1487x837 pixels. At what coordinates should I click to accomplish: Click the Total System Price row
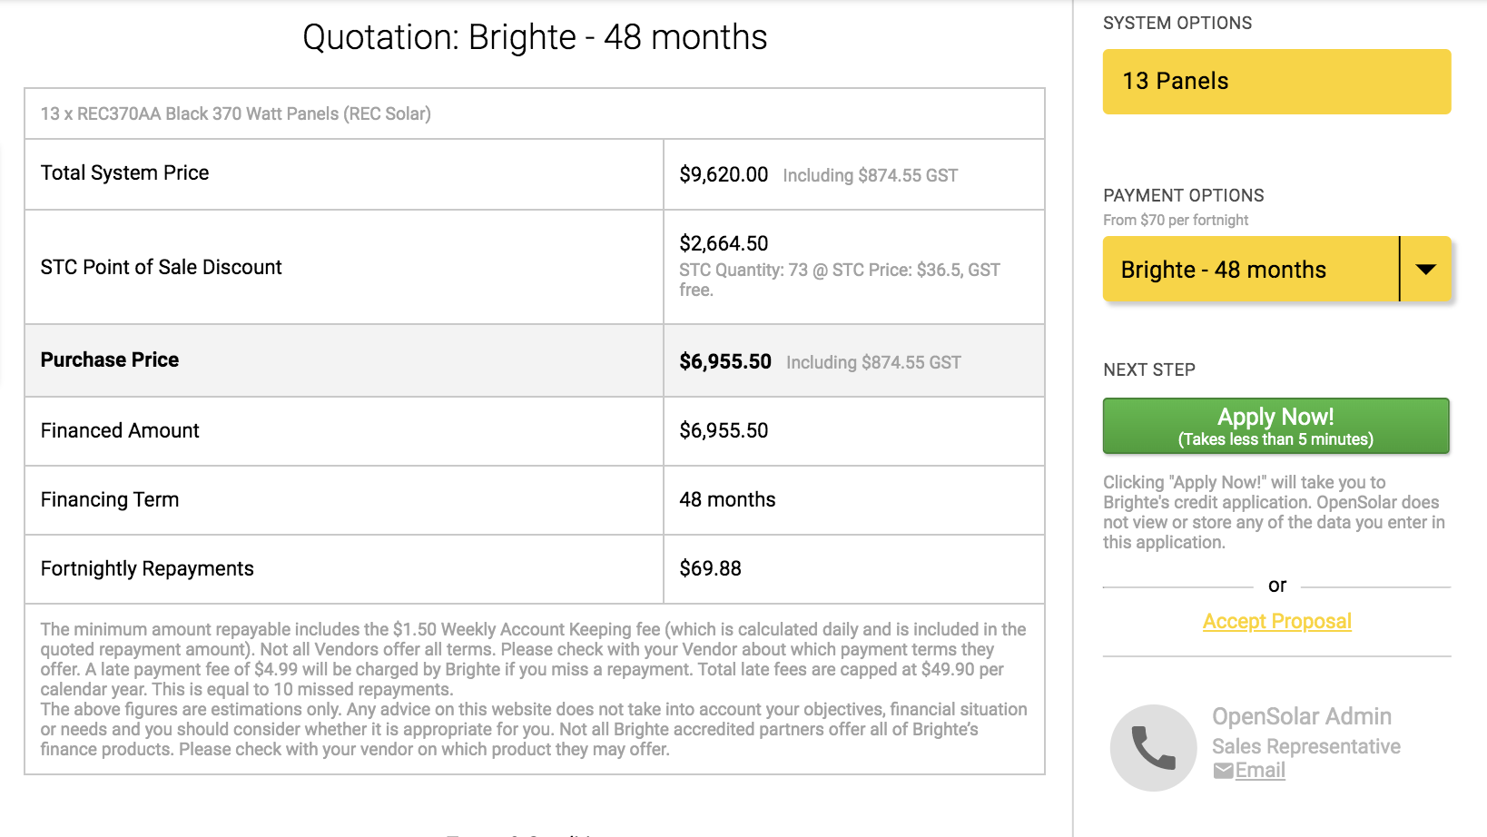(x=535, y=174)
